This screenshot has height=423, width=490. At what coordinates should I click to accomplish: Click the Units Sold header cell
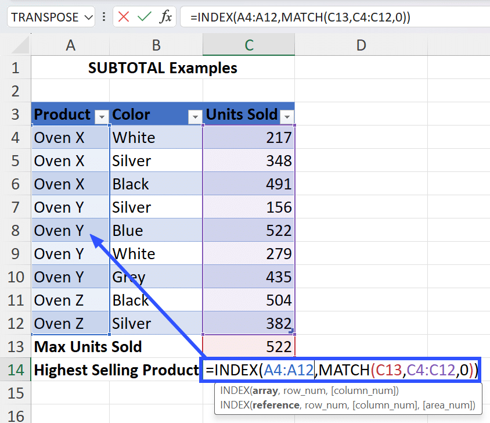coord(248,114)
